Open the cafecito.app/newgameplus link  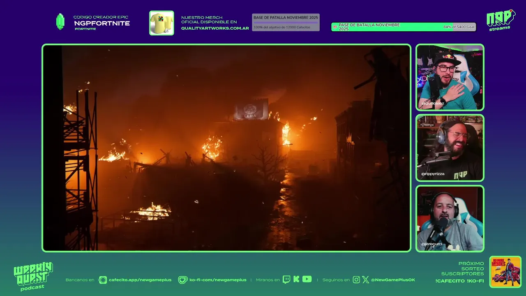(140, 280)
